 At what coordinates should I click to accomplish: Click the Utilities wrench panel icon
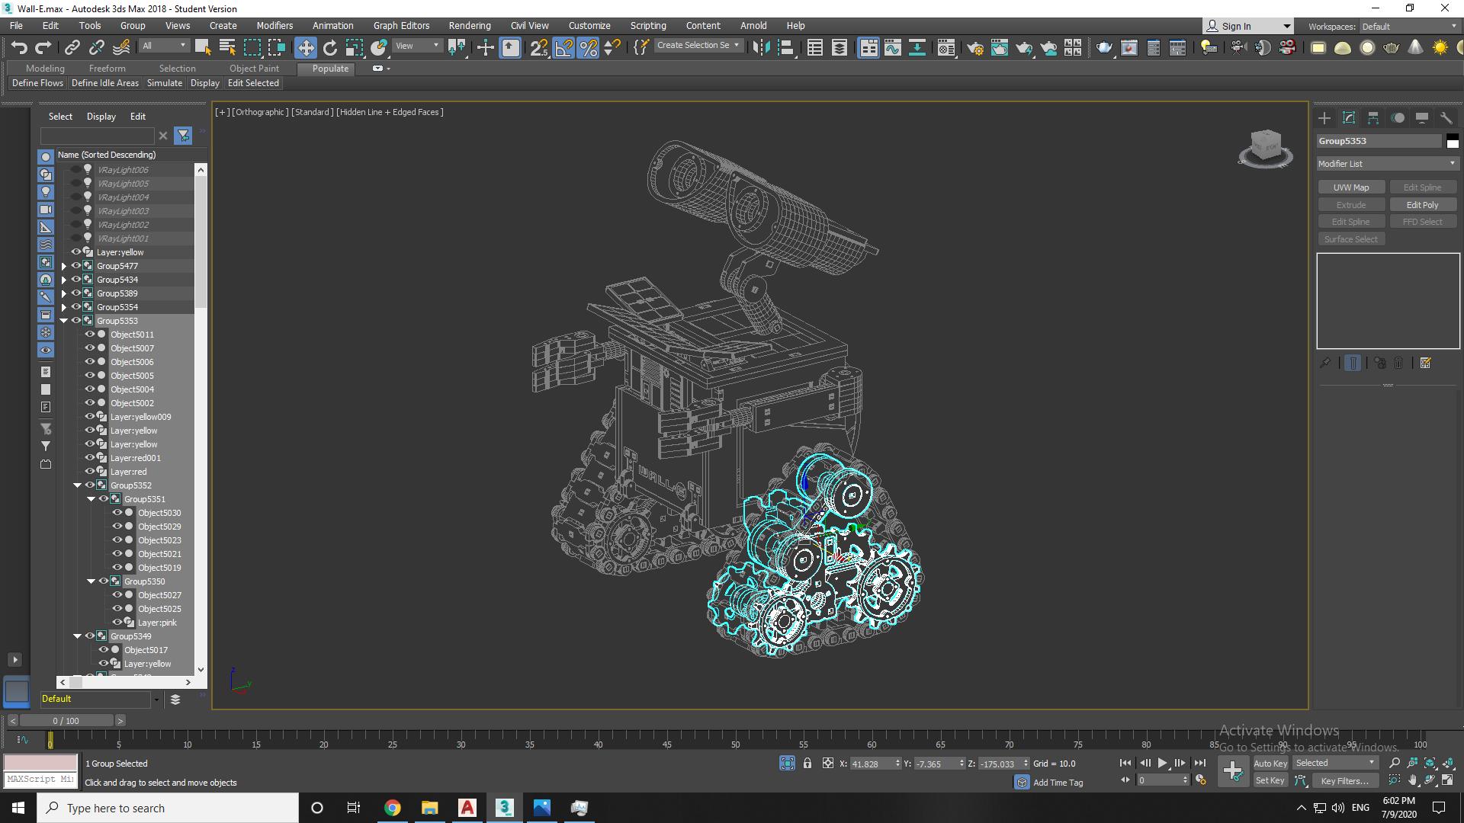[1446, 118]
